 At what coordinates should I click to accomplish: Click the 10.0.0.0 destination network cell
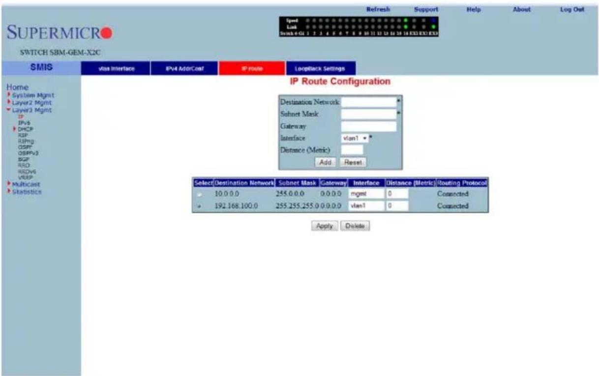click(x=227, y=194)
